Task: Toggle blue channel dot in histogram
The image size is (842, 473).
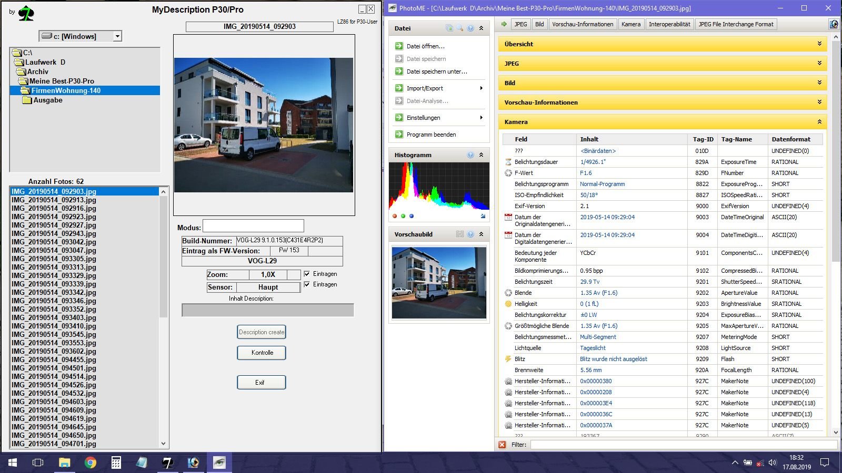Action: click(x=412, y=216)
